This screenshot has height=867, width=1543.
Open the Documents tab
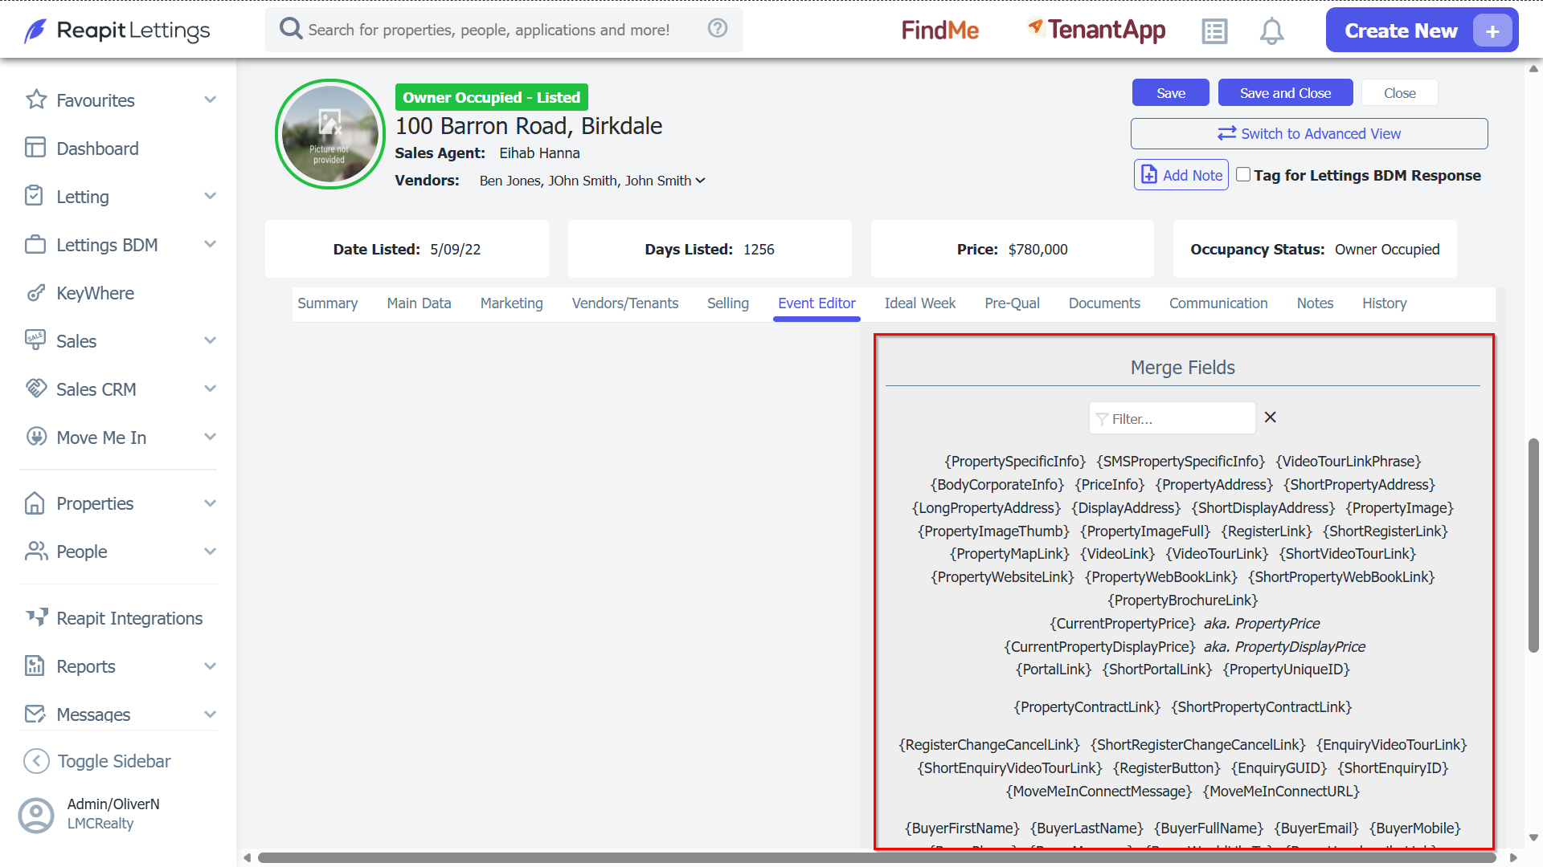1104,303
